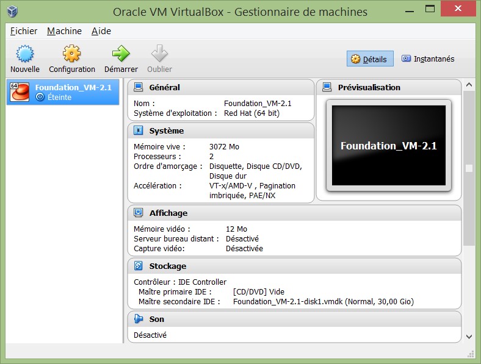The image size is (481, 364).
Task: Click the greyed-out Oublier down-arrow icon
Action: click(159, 54)
